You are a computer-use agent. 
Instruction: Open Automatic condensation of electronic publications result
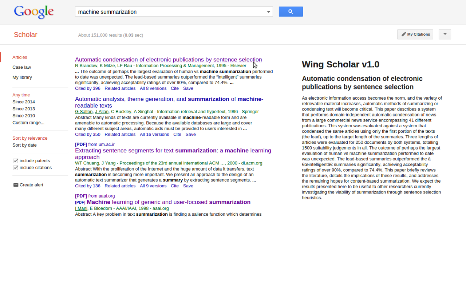click(169, 60)
